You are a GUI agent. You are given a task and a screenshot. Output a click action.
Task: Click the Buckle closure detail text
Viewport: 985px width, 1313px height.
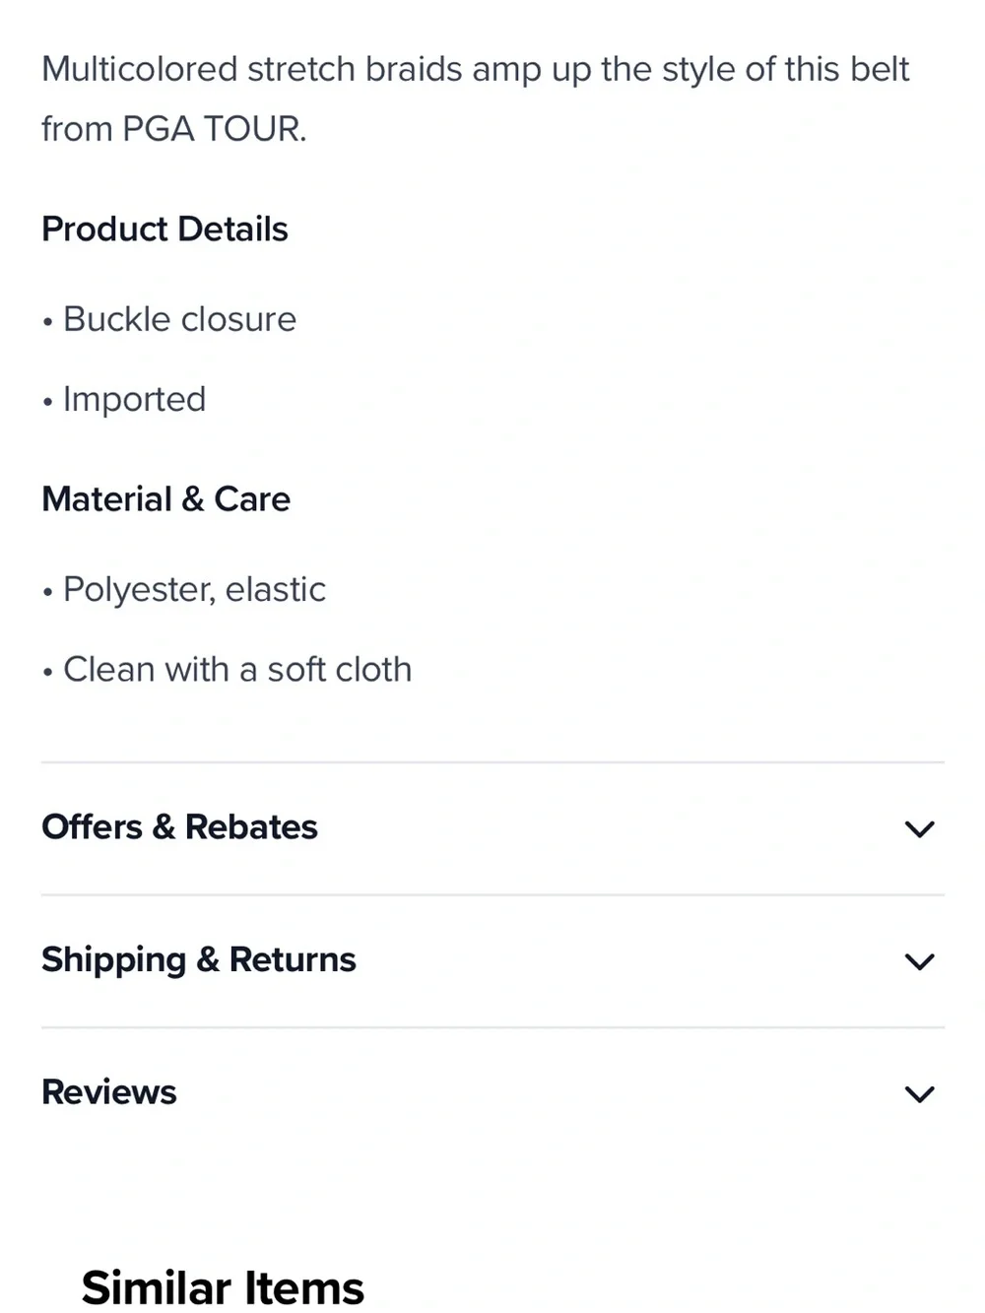coord(179,319)
